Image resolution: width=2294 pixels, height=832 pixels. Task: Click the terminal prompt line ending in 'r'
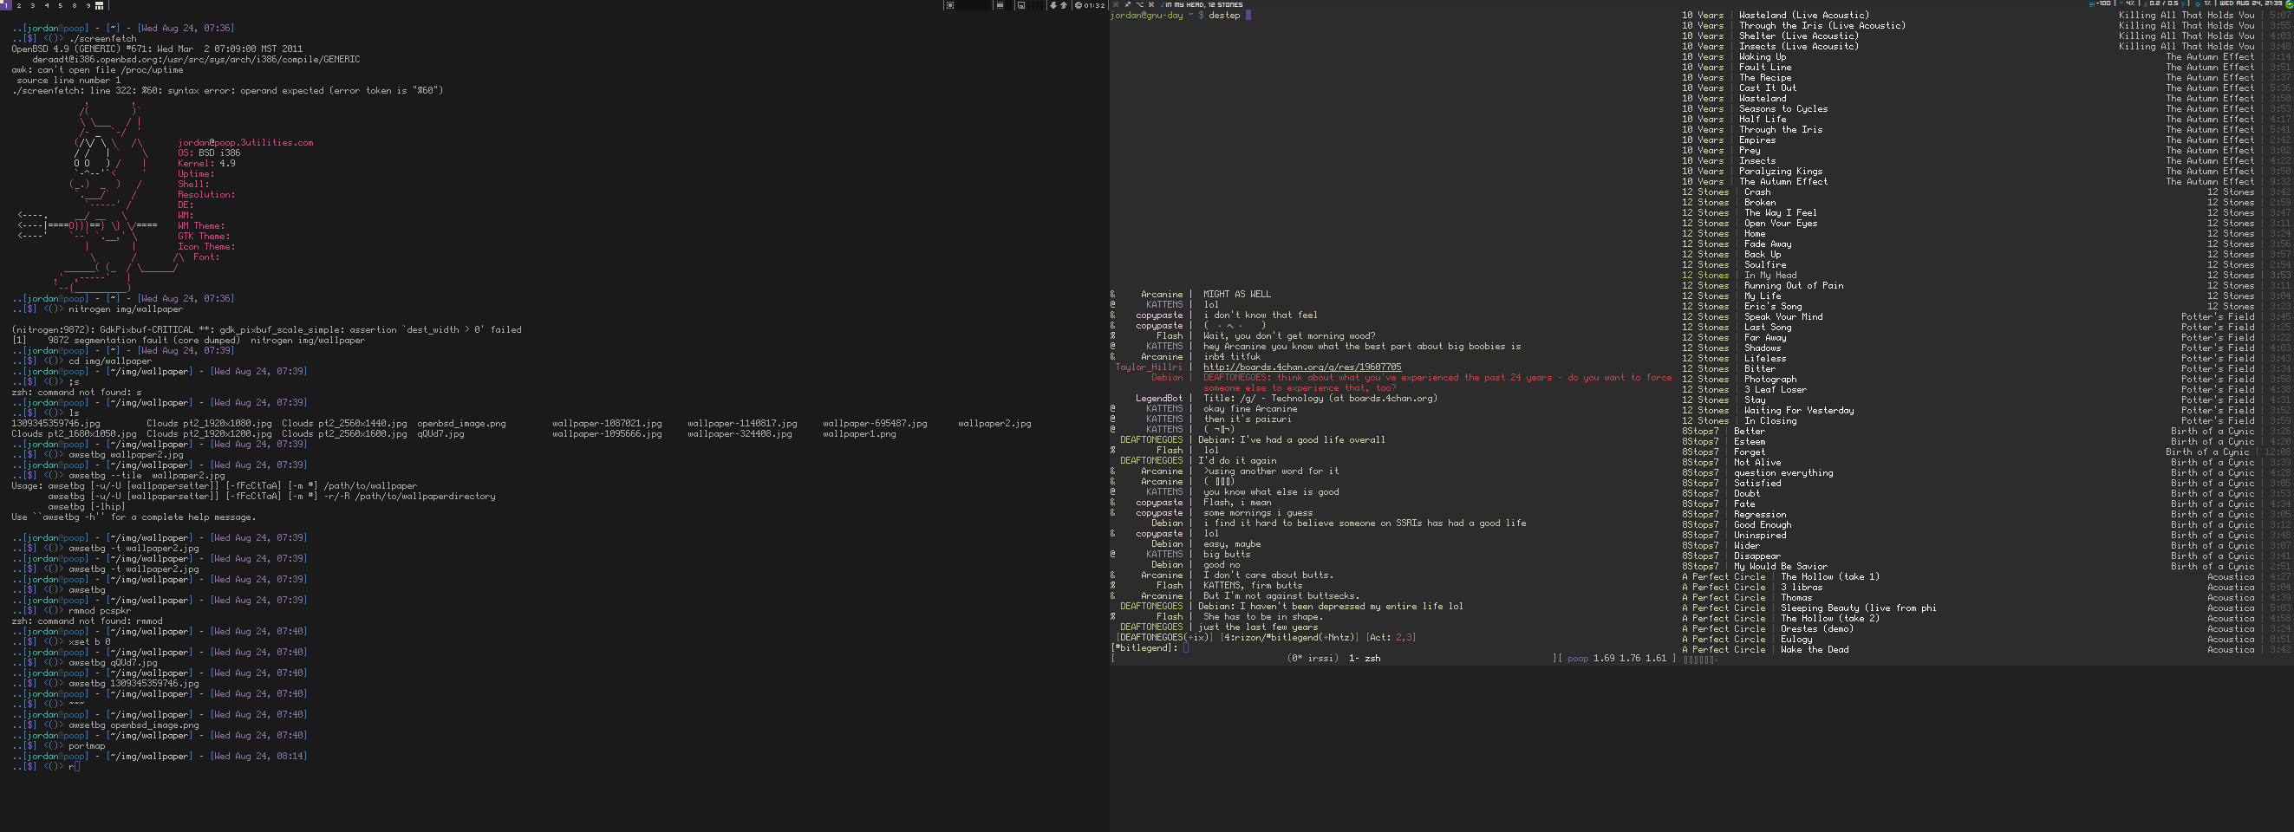(x=46, y=766)
